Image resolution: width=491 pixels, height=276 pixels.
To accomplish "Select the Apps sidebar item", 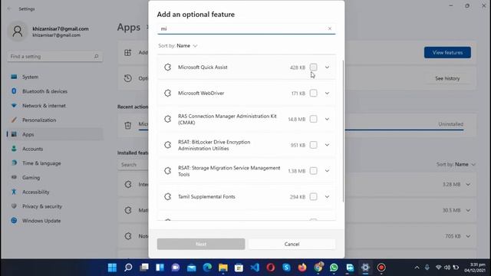I will click(x=54, y=135).
